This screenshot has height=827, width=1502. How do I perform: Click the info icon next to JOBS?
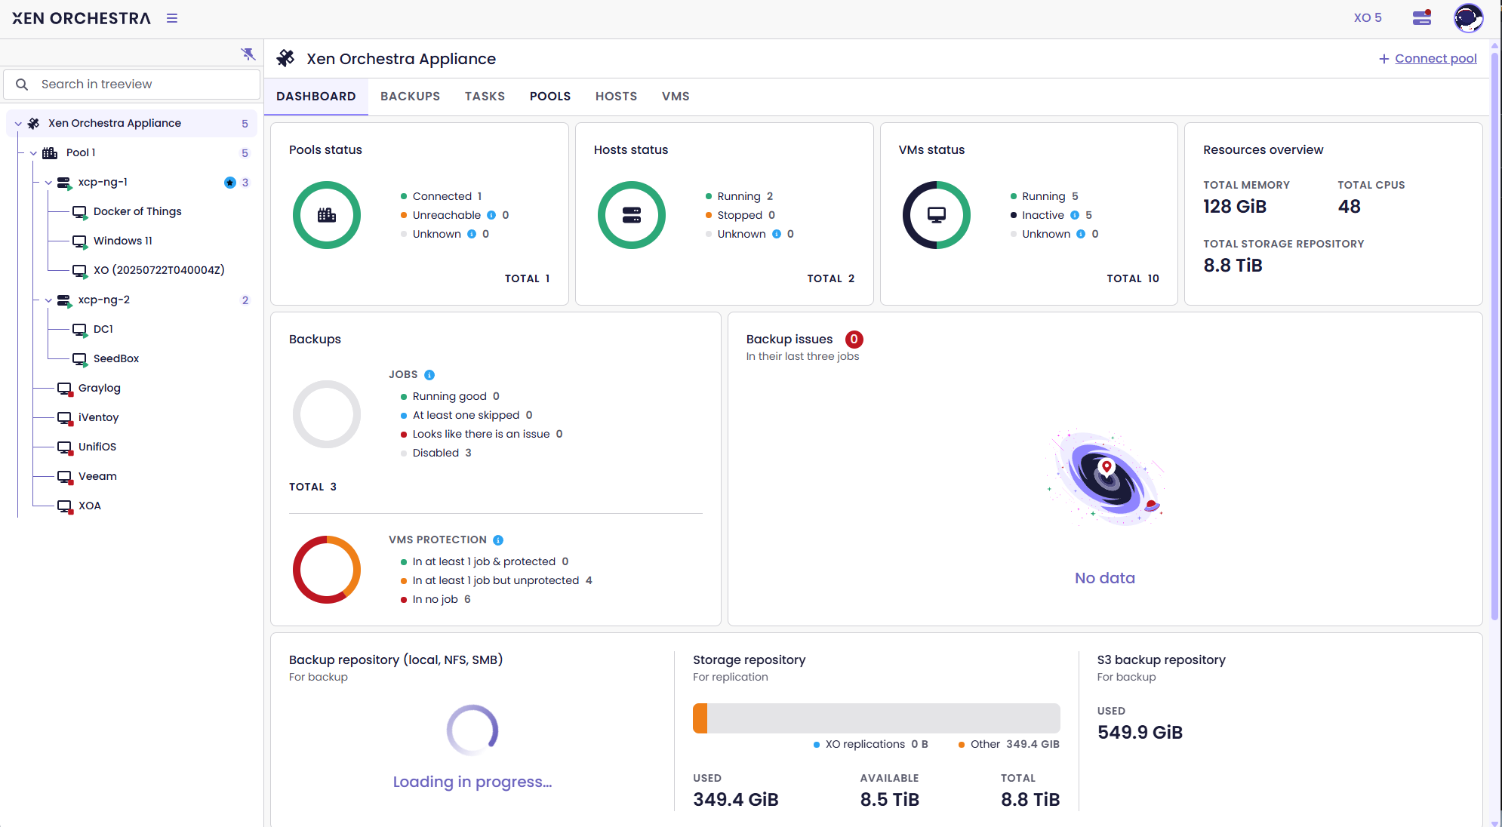(x=429, y=375)
